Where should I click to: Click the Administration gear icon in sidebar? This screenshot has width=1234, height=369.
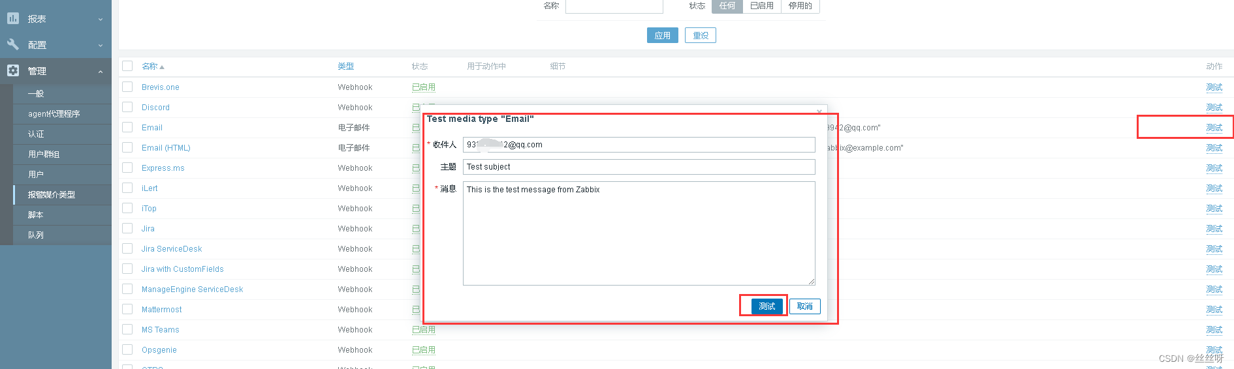[x=13, y=70]
